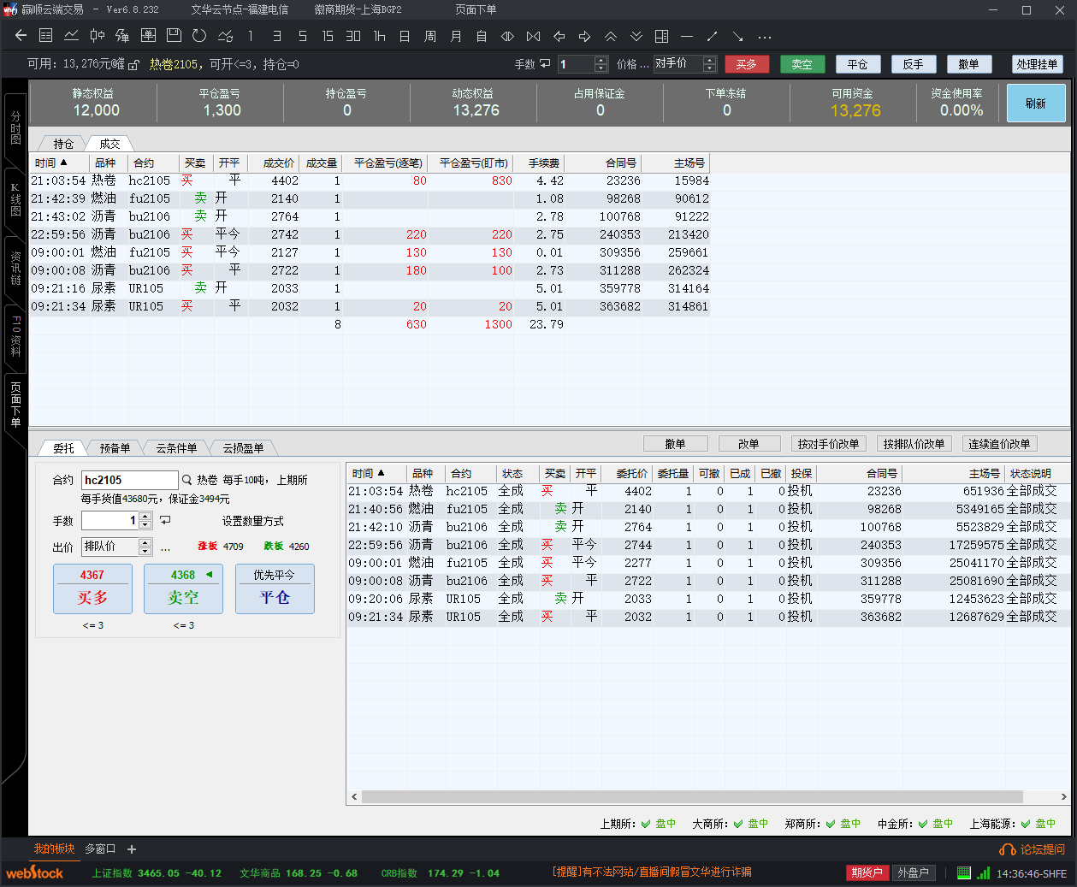Click the hollow left arrow toolbar icon
The width and height of the screenshot is (1077, 887).
[x=559, y=36]
